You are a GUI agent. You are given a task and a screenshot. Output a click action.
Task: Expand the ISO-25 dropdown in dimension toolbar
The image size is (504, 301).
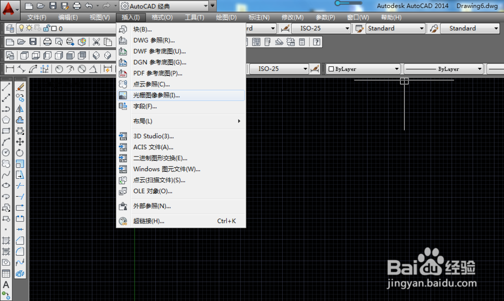pos(305,69)
